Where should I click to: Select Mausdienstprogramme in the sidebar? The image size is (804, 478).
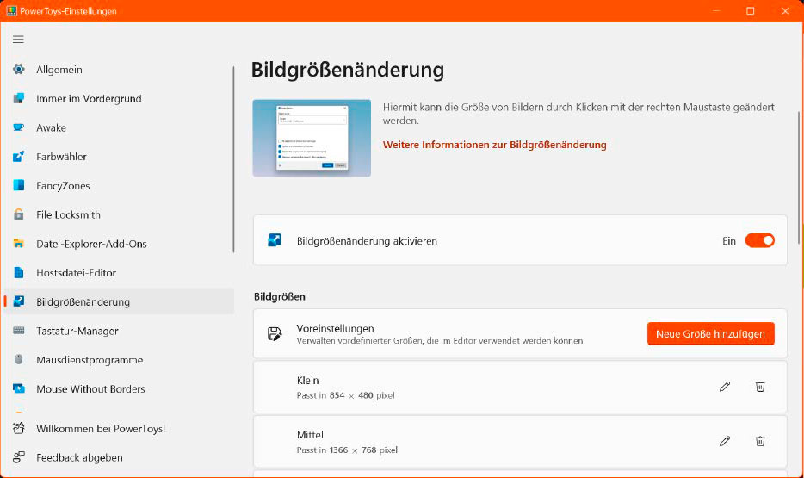(x=119, y=359)
